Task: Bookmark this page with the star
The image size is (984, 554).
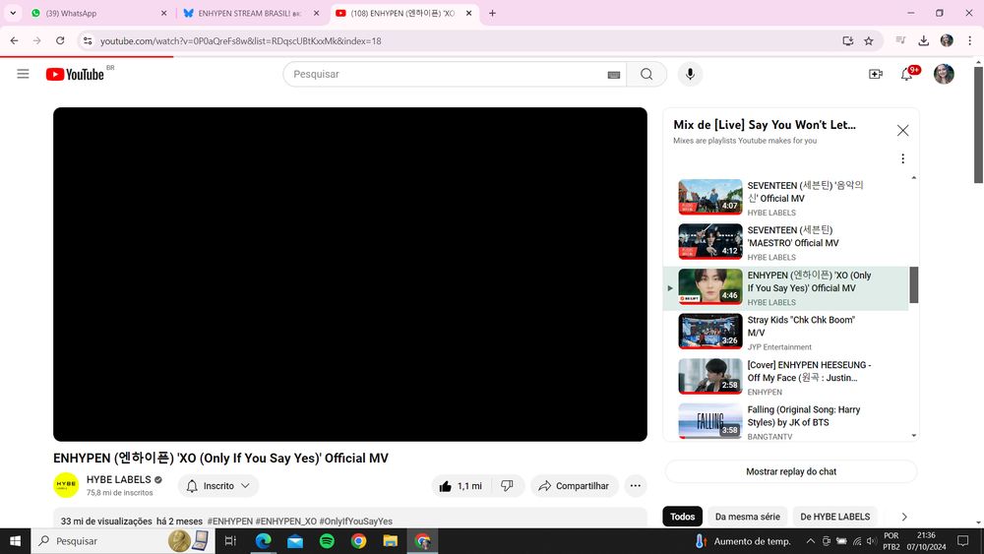Action: (x=869, y=40)
